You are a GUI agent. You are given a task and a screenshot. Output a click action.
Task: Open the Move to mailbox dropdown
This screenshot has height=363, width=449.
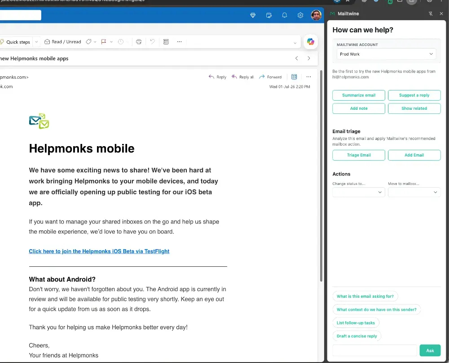(414, 192)
